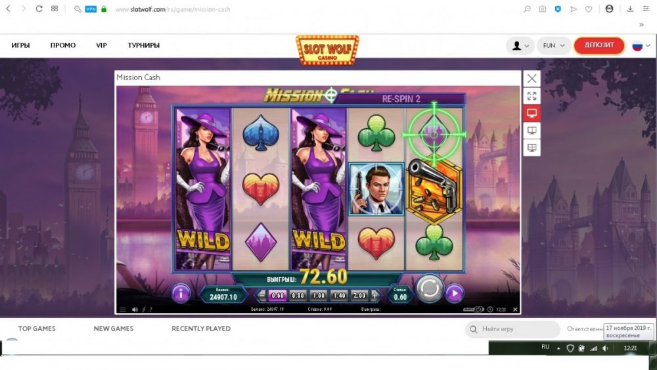Start autoplay with the purple play button

[455, 293]
